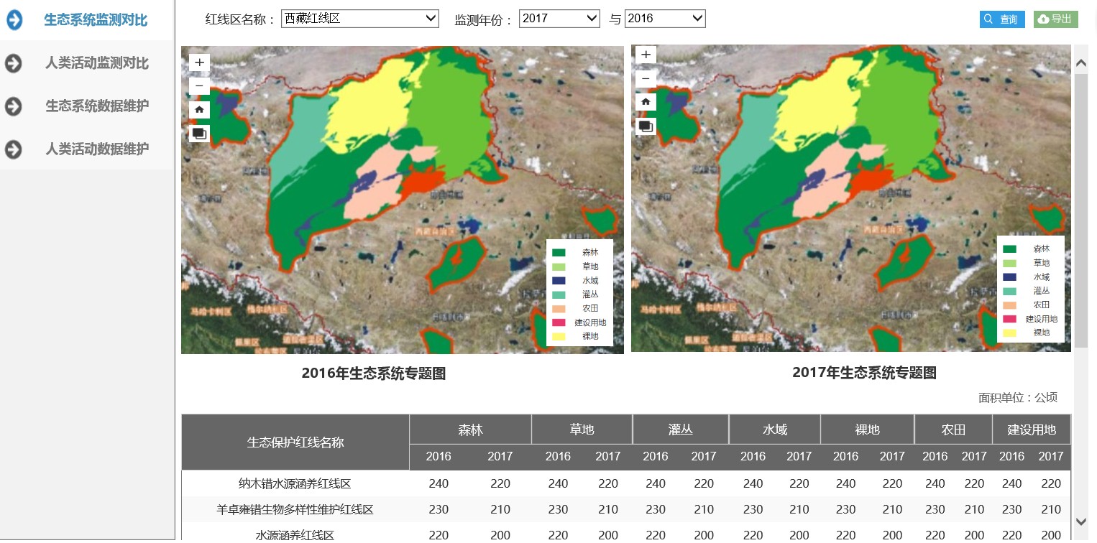Image resolution: width=1097 pixels, height=543 pixels.
Task: Open layer switcher on 2016 map
Action: [199, 134]
